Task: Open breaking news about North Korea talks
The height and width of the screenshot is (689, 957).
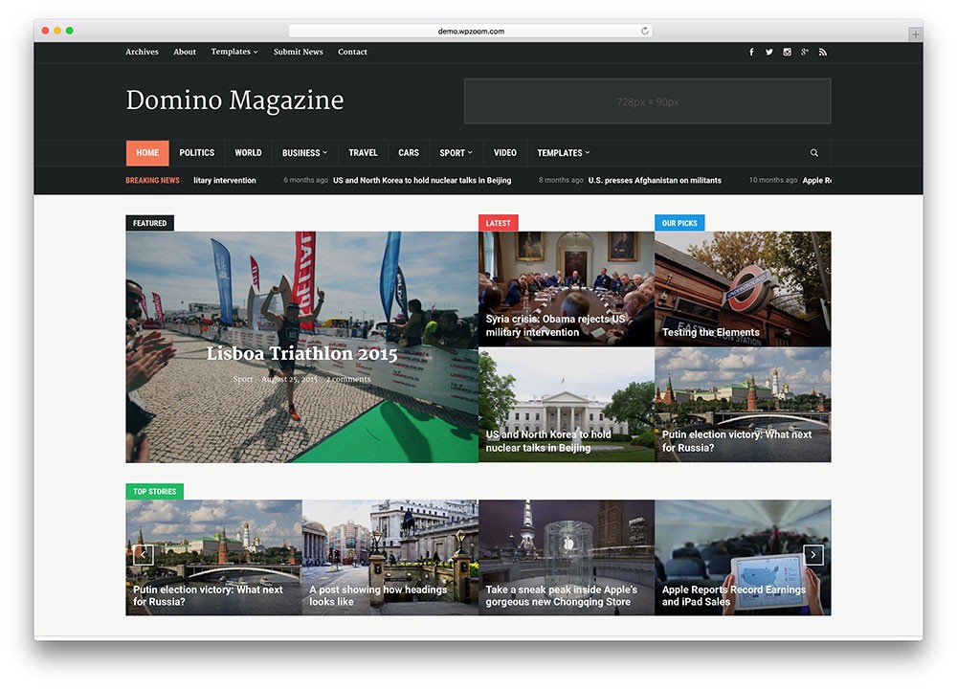Action: pyautogui.click(x=422, y=180)
